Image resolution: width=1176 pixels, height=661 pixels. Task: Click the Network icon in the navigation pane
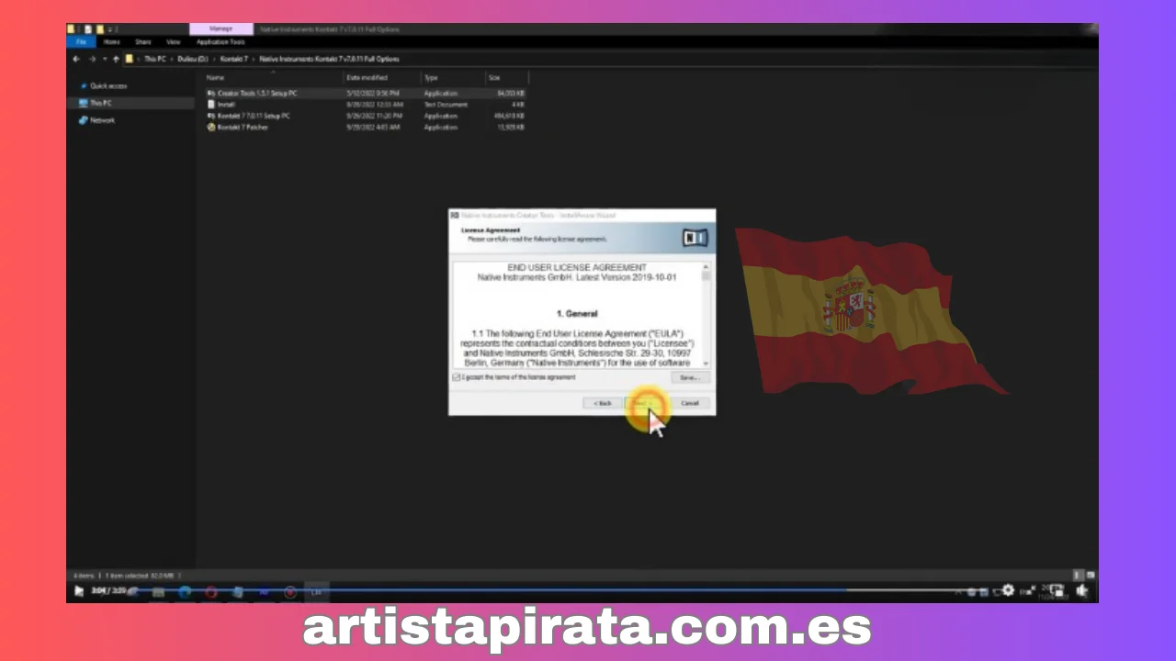click(x=84, y=120)
